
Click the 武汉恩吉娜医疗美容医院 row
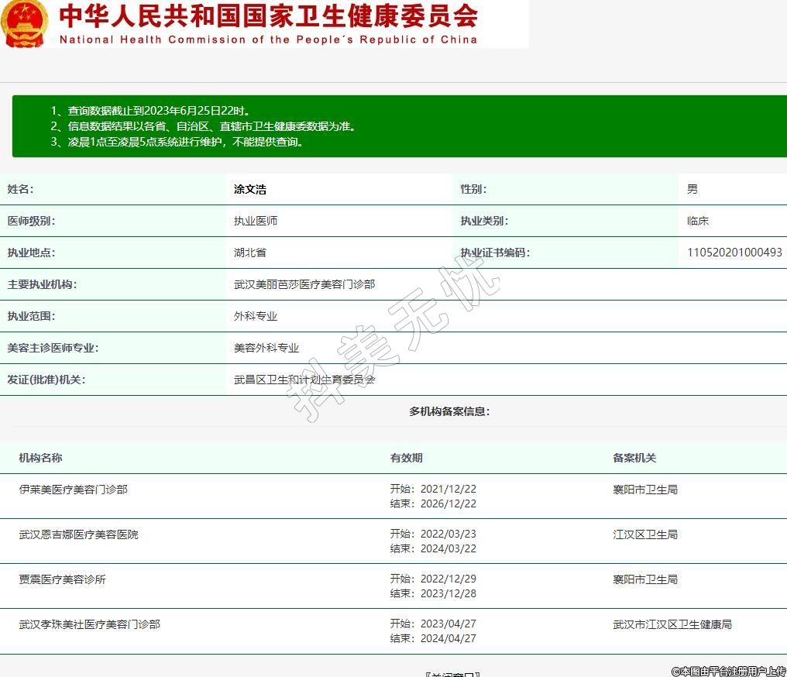click(79, 534)
